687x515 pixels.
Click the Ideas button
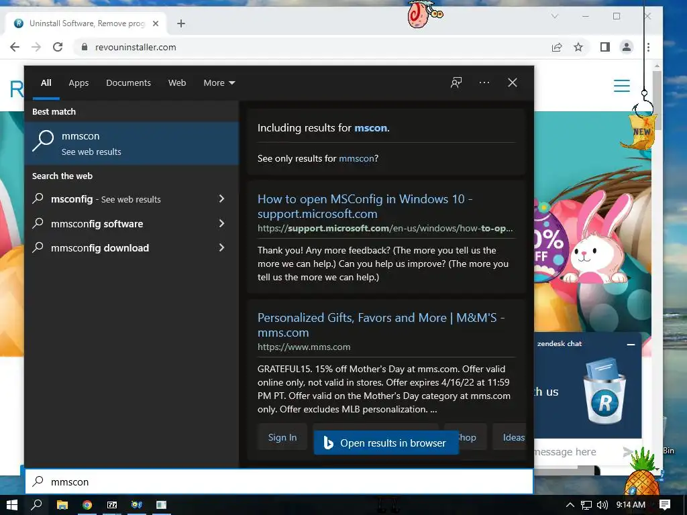[511, 437]
